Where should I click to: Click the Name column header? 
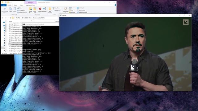[10, 22]
